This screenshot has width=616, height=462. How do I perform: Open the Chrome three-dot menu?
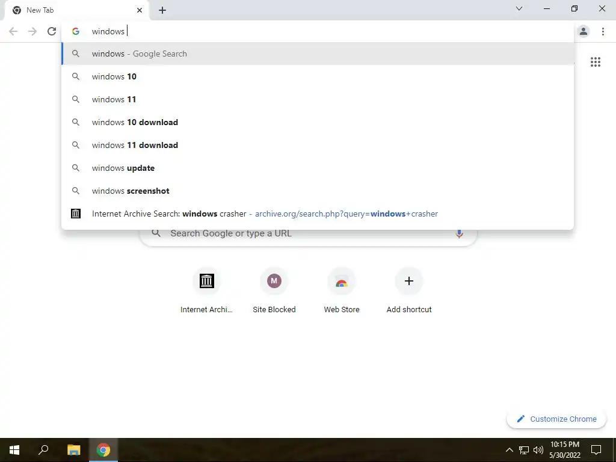[x=603, y=31]
